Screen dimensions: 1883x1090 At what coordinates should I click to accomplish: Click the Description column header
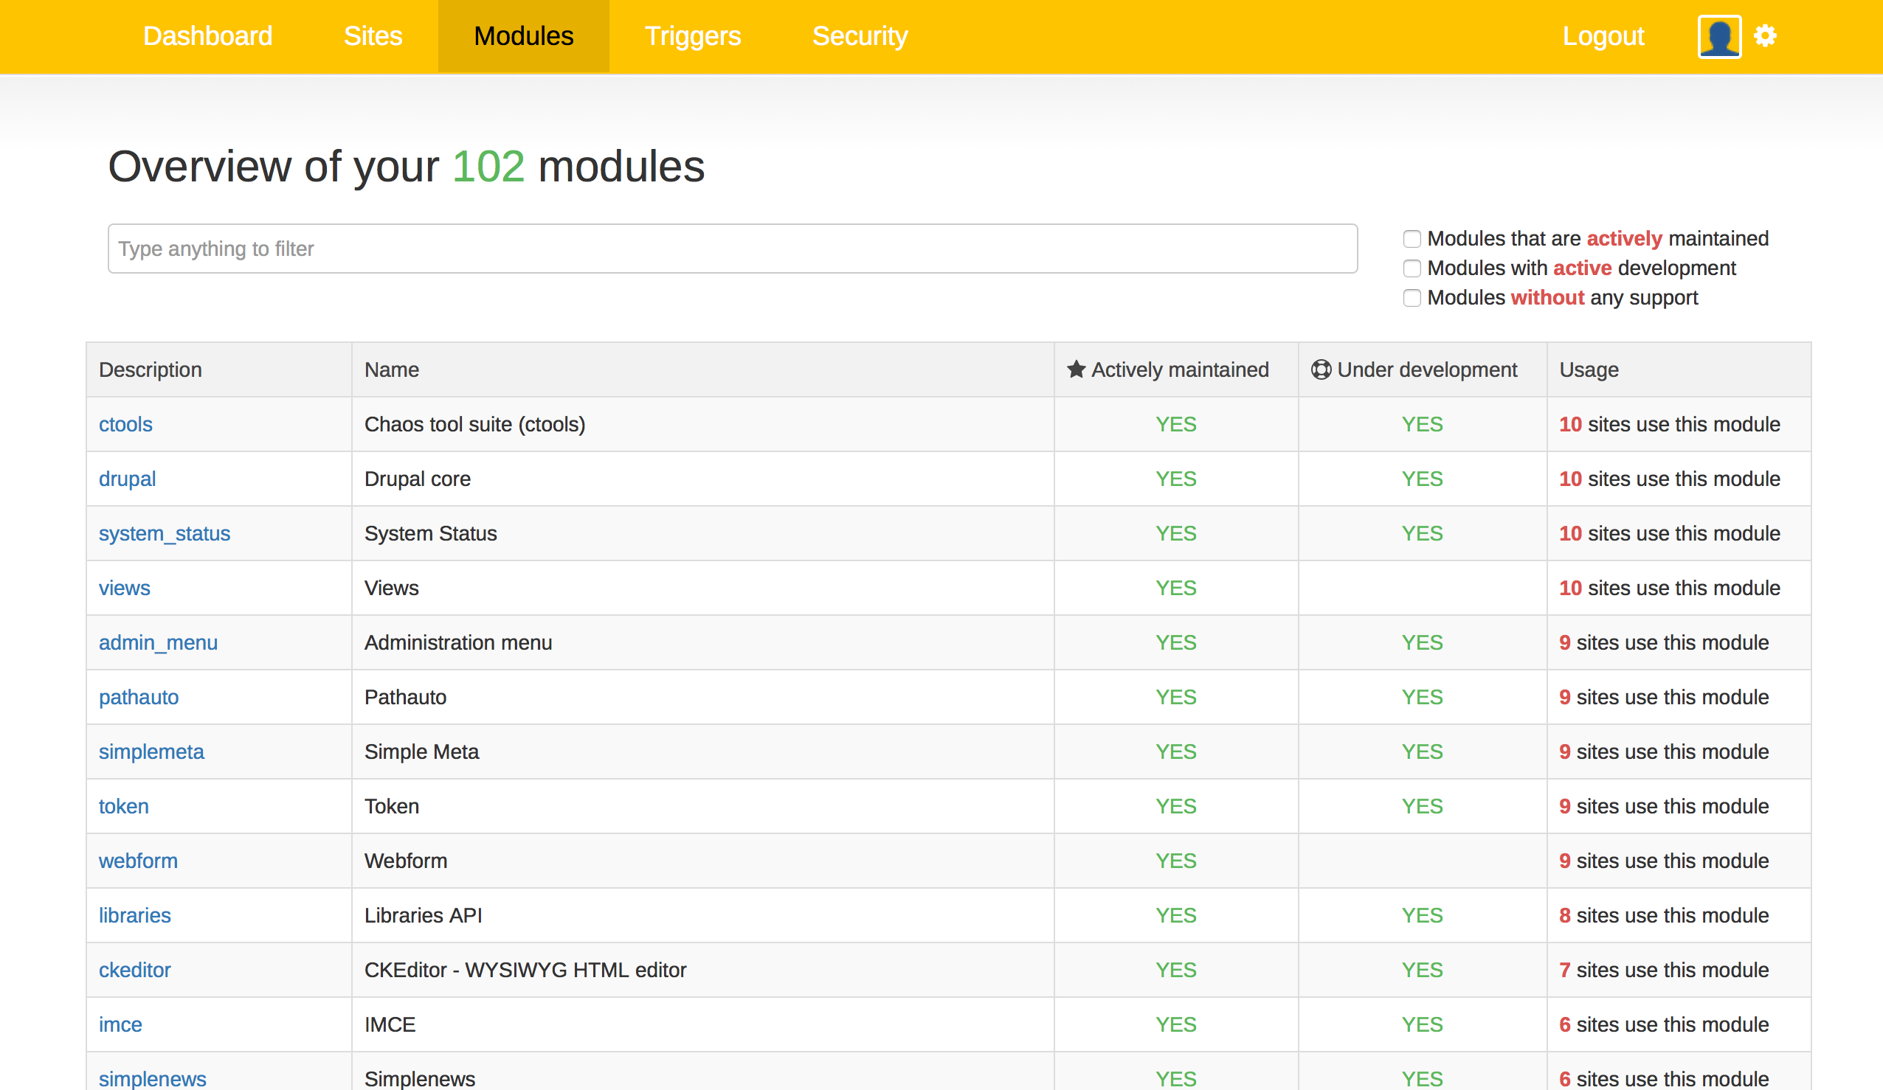click(151, 369)
